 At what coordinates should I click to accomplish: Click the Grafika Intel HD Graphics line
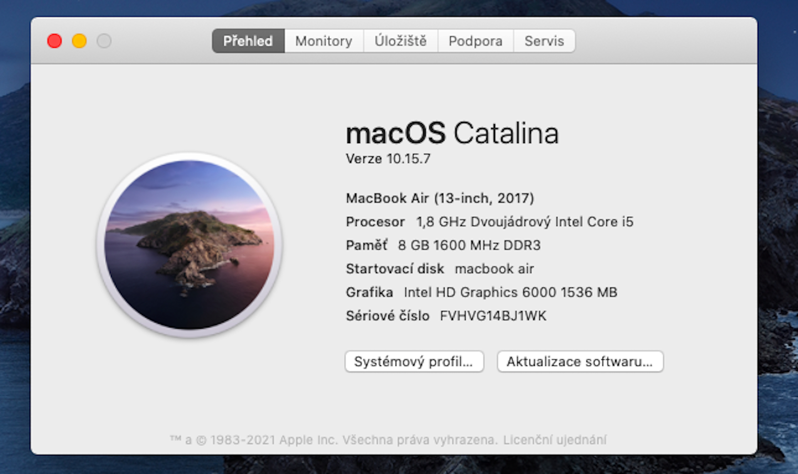(481, 292)
